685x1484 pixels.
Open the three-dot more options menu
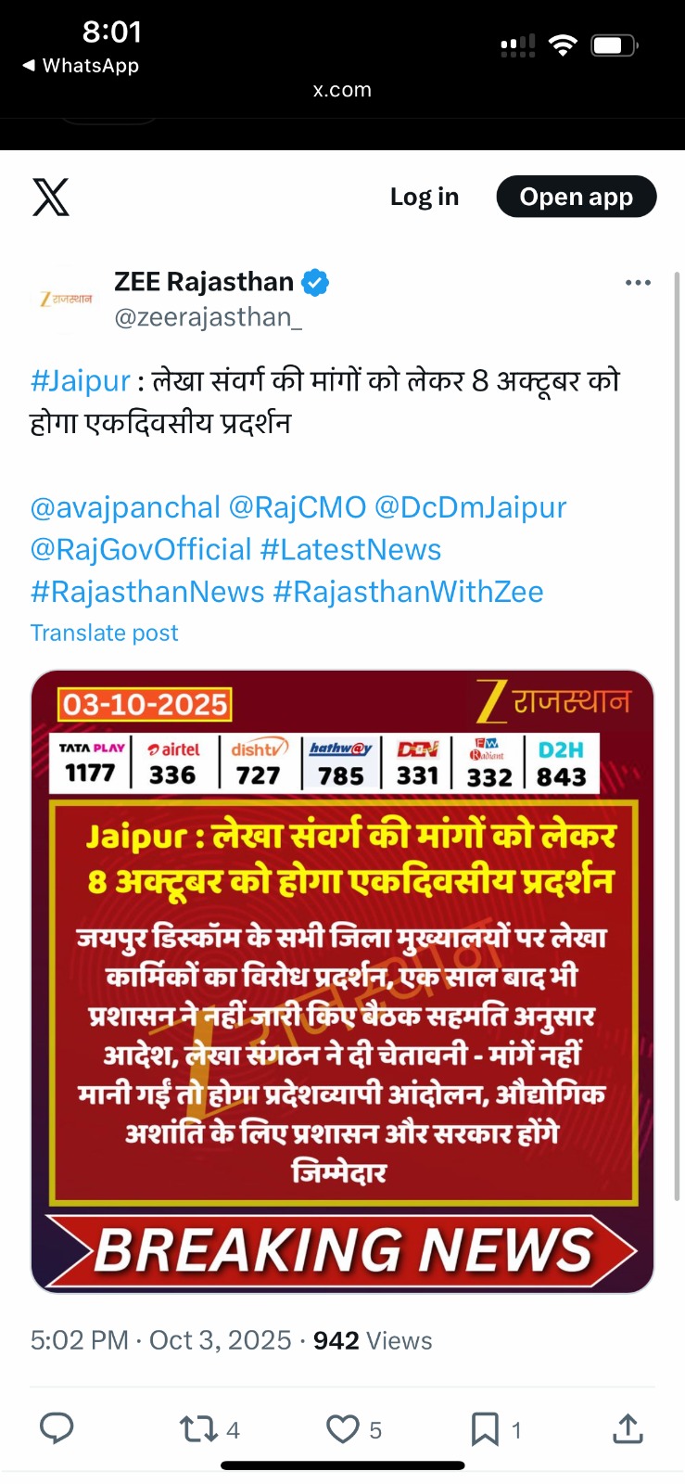click(638, 283)
